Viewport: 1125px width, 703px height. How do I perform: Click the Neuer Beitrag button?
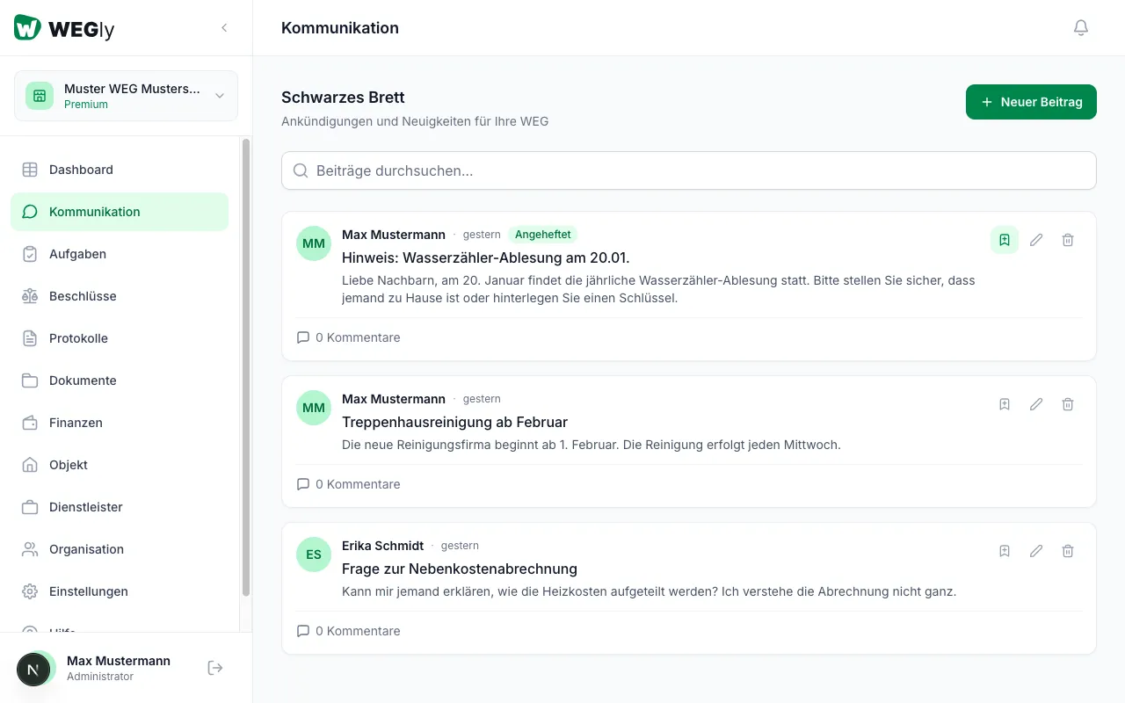click(1031, 102)
